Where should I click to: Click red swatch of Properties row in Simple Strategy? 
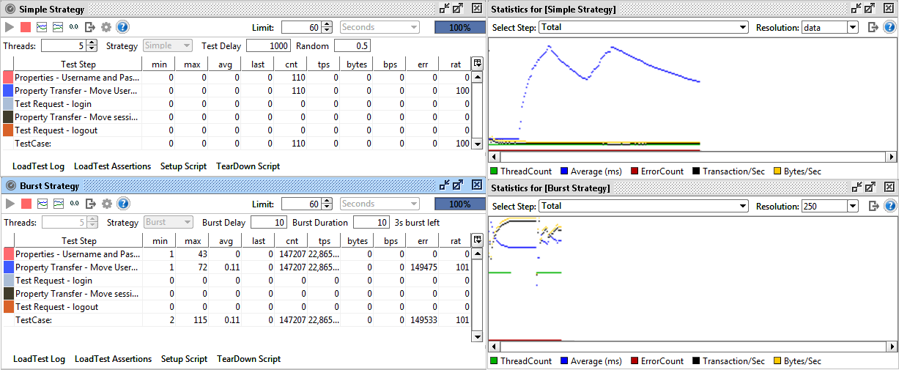[8, 78]
